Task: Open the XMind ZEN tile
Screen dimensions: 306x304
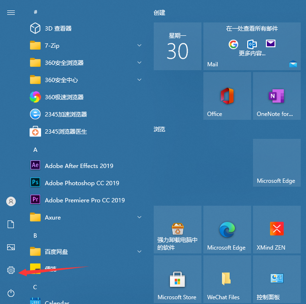Action: point(276,230)
